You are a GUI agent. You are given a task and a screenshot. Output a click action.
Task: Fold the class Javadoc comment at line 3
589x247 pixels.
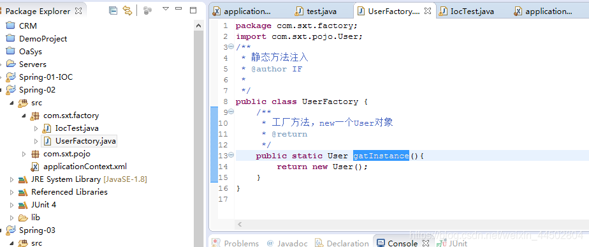(x=231, y=47)
